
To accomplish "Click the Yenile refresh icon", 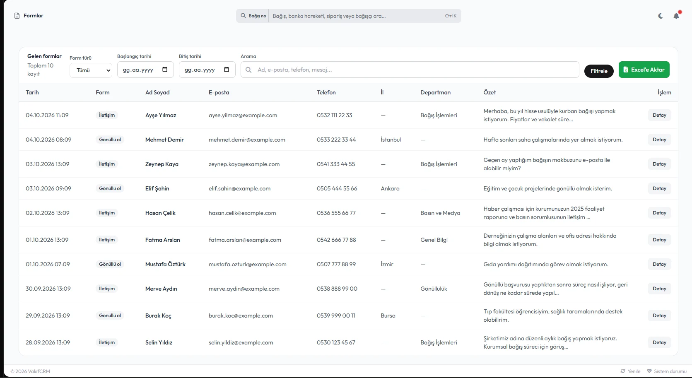I will pos(623,371).
